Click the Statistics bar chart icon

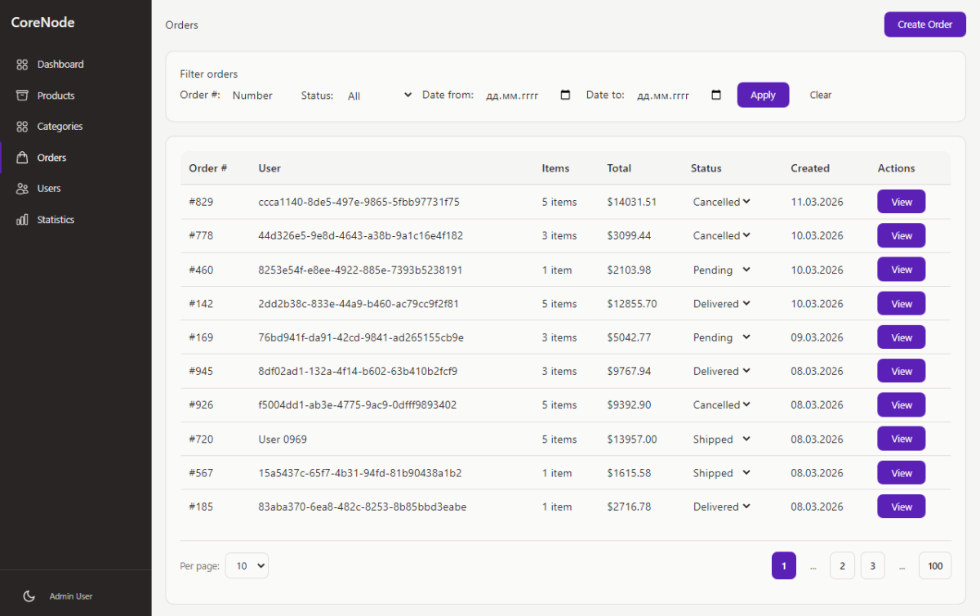click(22, 220)
